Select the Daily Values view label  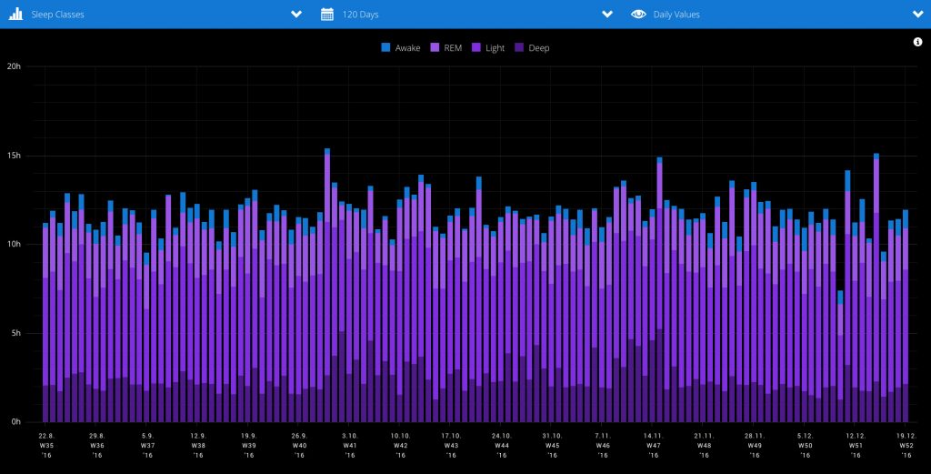click(676, 15)
